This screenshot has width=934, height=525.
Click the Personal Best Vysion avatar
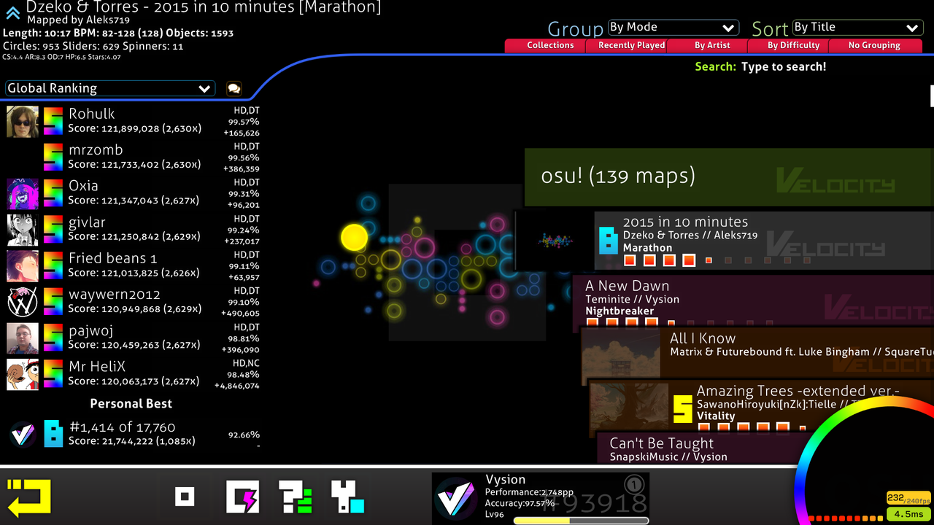click(x=23, y=434)
